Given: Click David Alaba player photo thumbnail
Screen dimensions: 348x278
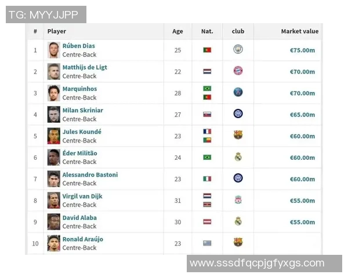Looking at the screenshot, I should pyautogui.click(x=54, y=221).
